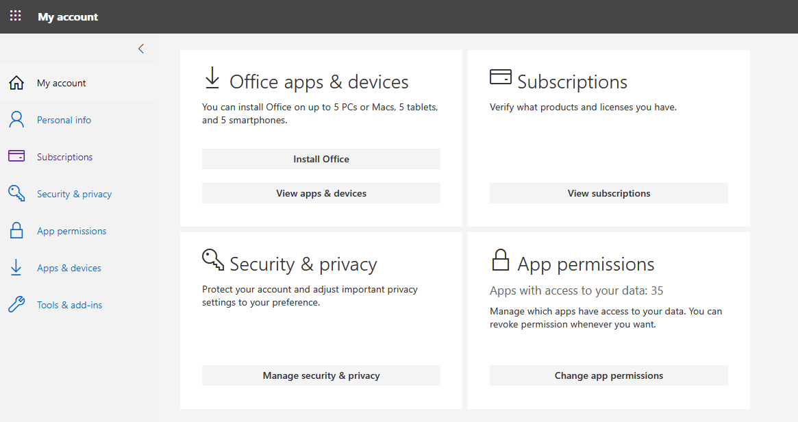Click the download arrow icon in Office apps card
Viewport: 798px width, 422px height.
tap(212, 78)
